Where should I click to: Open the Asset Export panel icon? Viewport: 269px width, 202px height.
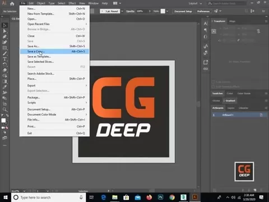point(206,62)
